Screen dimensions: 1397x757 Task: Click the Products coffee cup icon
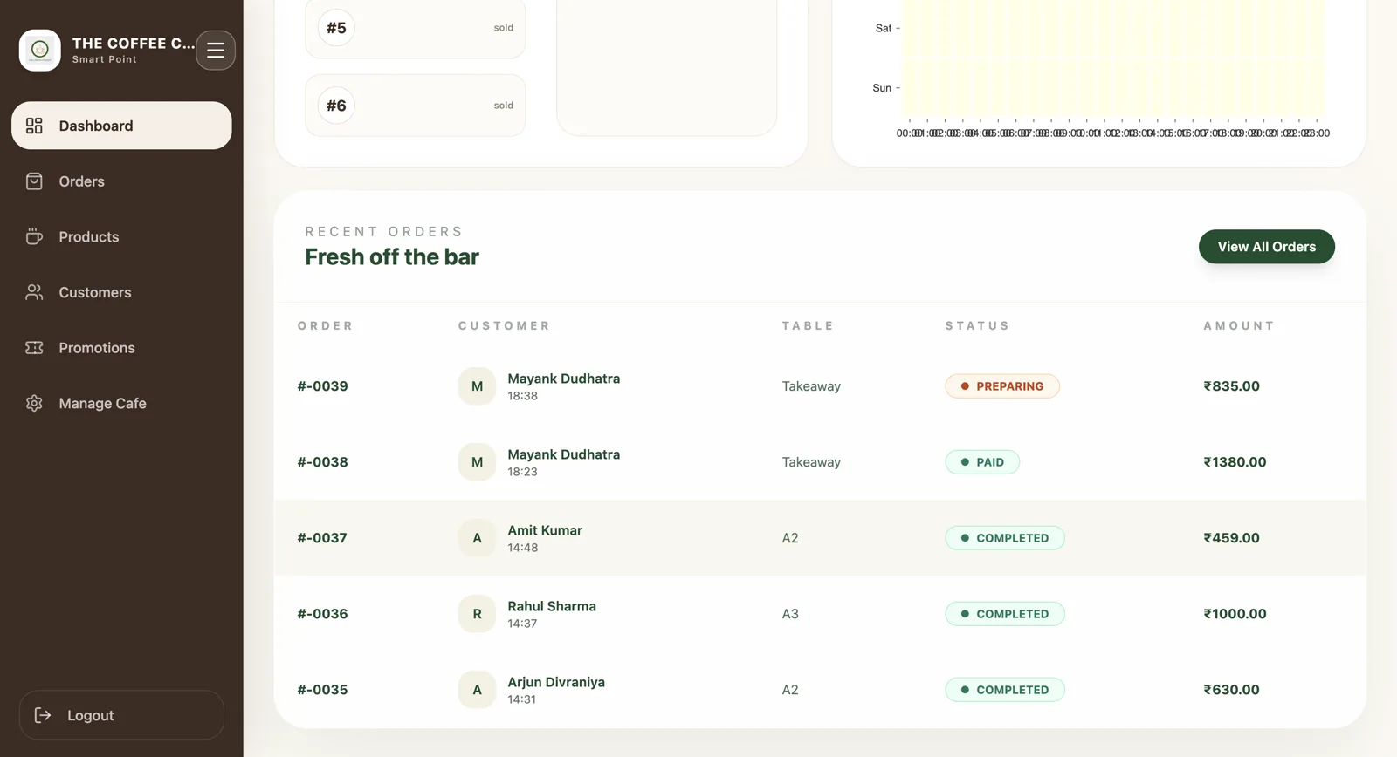tap(34, 236)
